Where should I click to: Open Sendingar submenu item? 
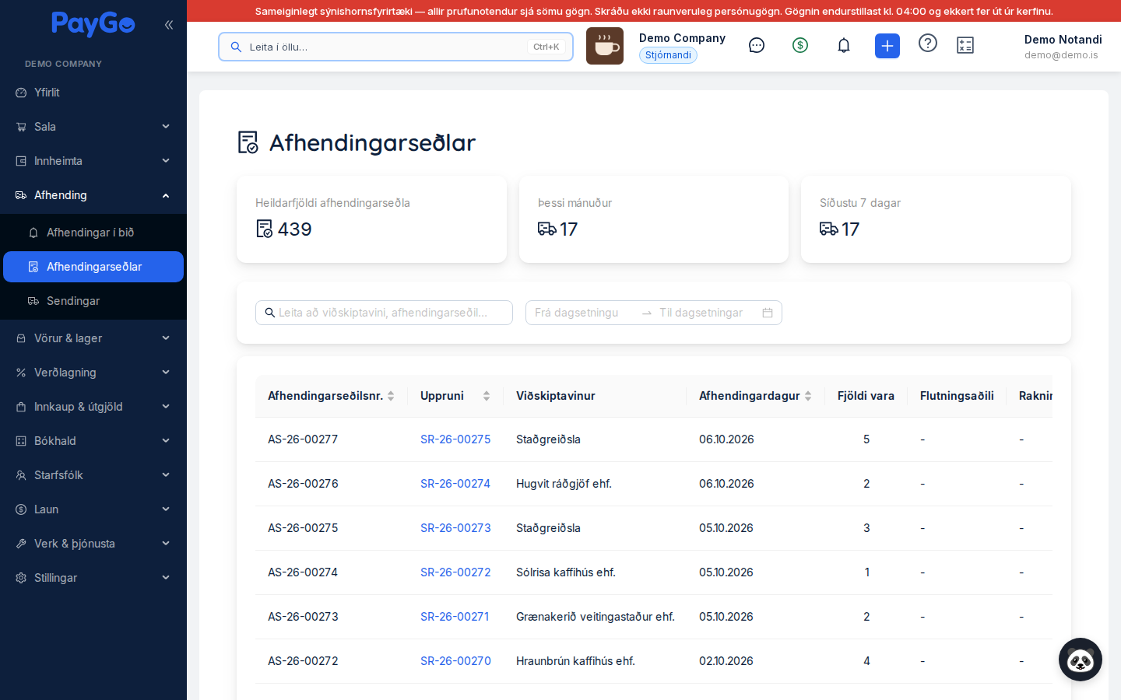click(93, 301)
